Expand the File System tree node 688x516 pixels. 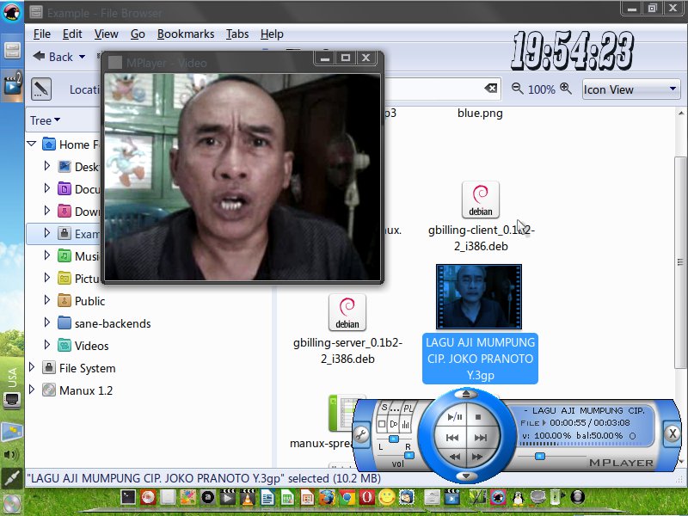tap(32, 367)
